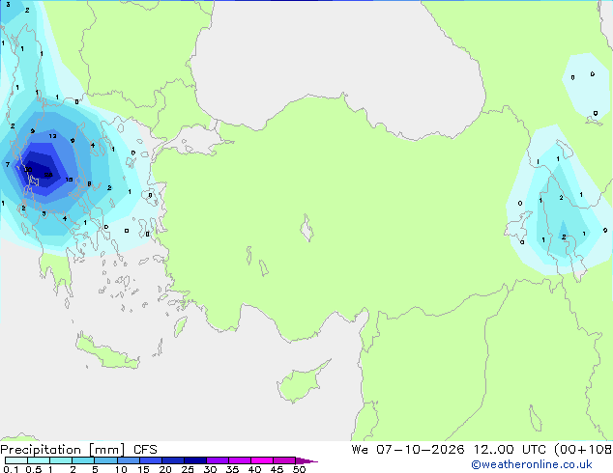Click the 15–20 mm legend swatch
The width and height of the screenshot is (613, 473).
150,460
